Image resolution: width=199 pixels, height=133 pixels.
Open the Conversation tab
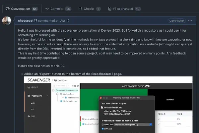(22, 9)
